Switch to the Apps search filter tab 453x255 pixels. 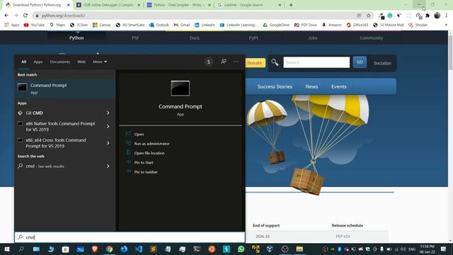[x=38, y=62]
